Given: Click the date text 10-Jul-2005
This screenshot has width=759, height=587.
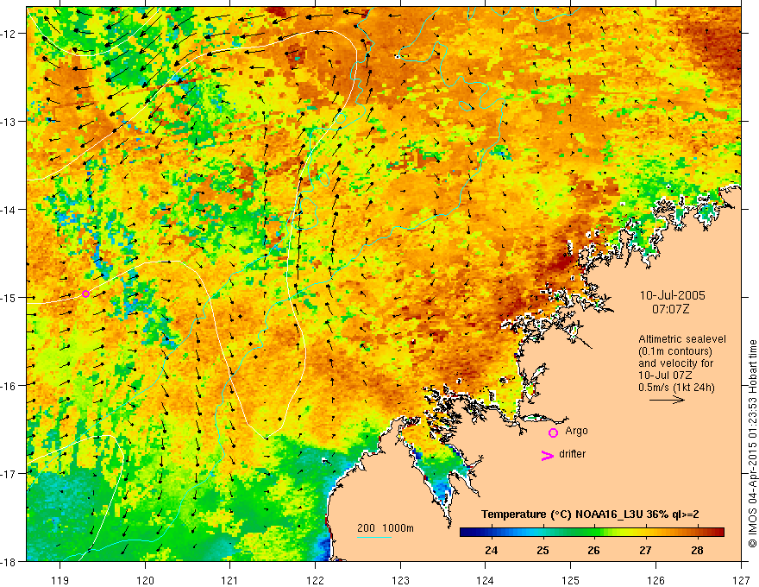Looking at the screenshot, I should 673,295.
